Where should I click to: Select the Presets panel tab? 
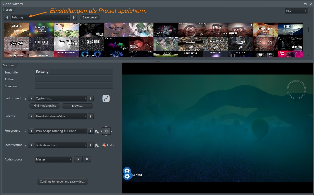click(8, 10)
